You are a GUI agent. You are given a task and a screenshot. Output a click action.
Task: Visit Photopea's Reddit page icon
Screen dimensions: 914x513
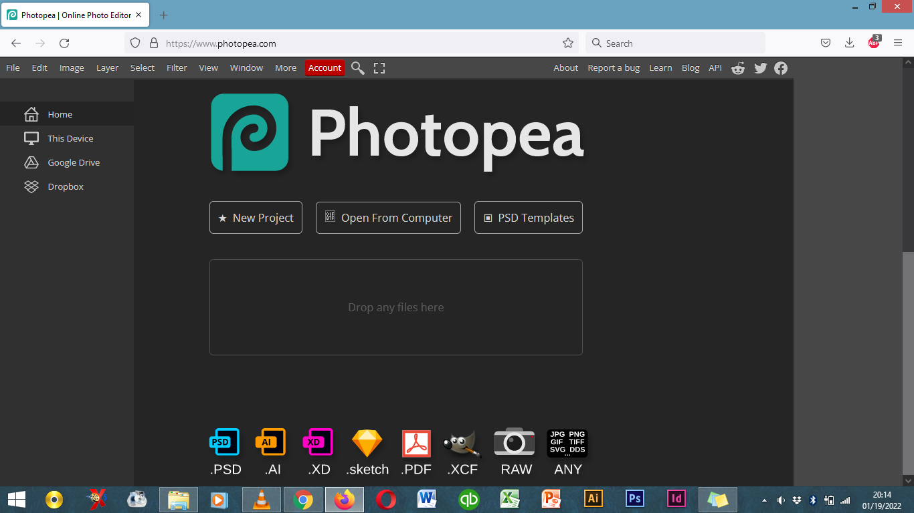click(x=738, y=68)
